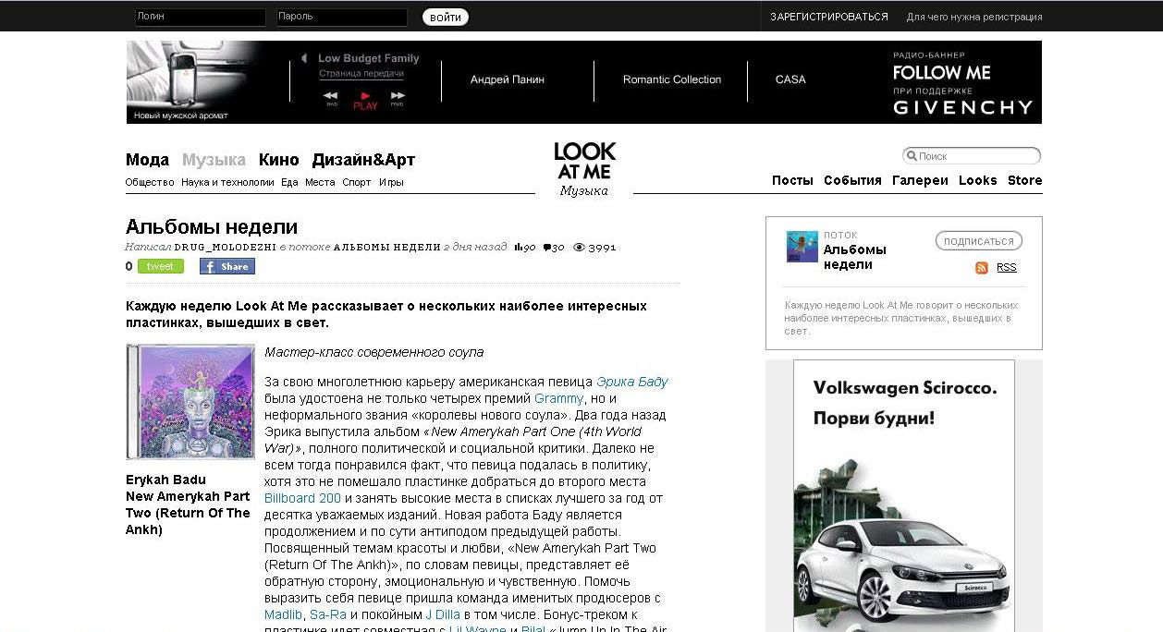Open Для чего нужна регистрация link
The image size is (1163, 632).
(974, 17)
